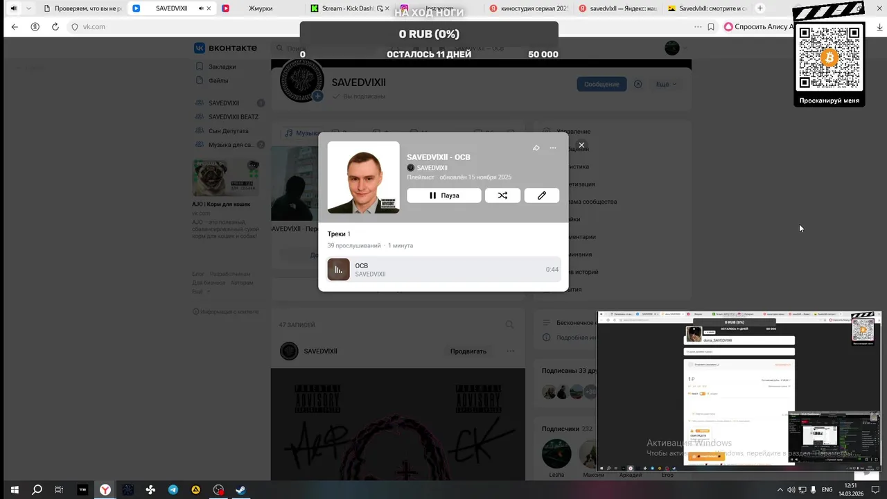Open Музыка для са... community in sidebar
The image size is (887, 499).
tap(230, 145)
